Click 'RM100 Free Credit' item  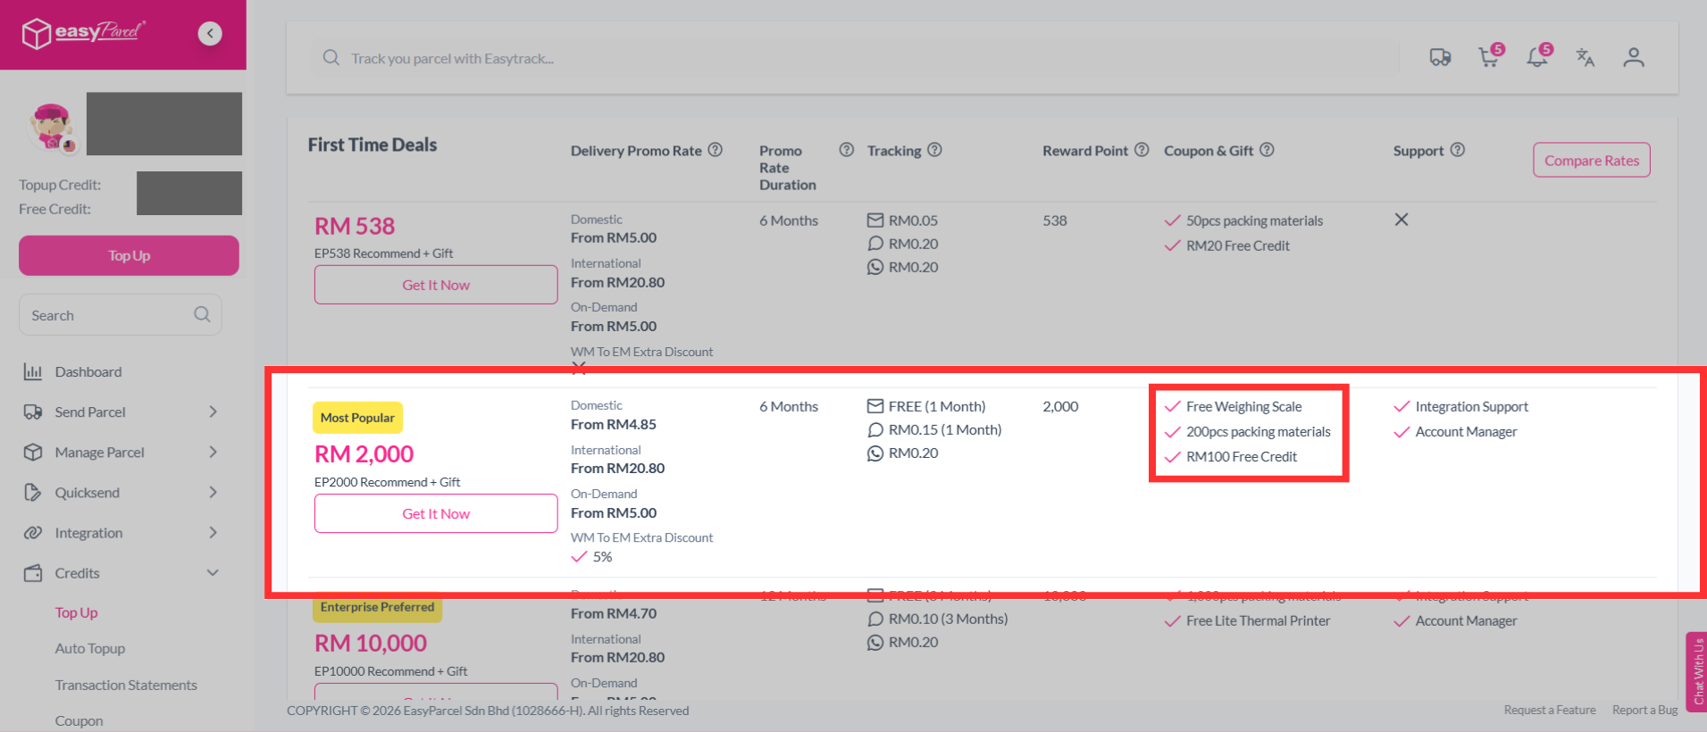pos(1242,456)
